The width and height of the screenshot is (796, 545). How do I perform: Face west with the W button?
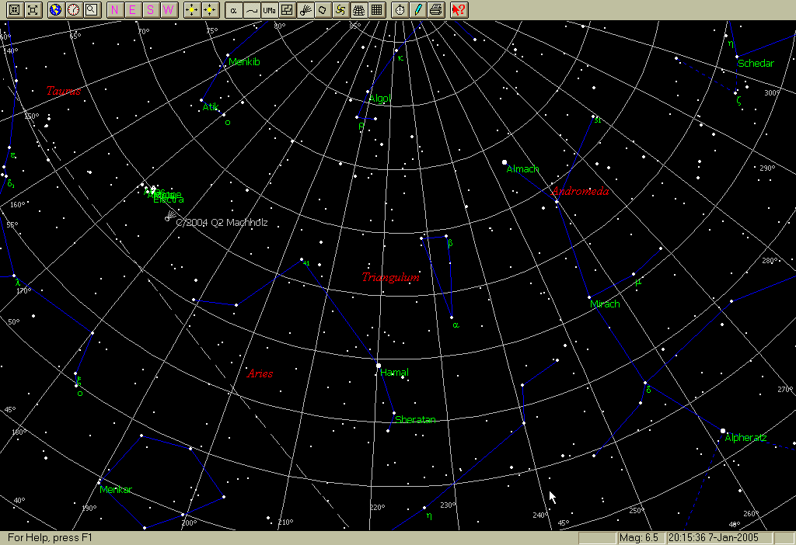(x=169, y=10)
